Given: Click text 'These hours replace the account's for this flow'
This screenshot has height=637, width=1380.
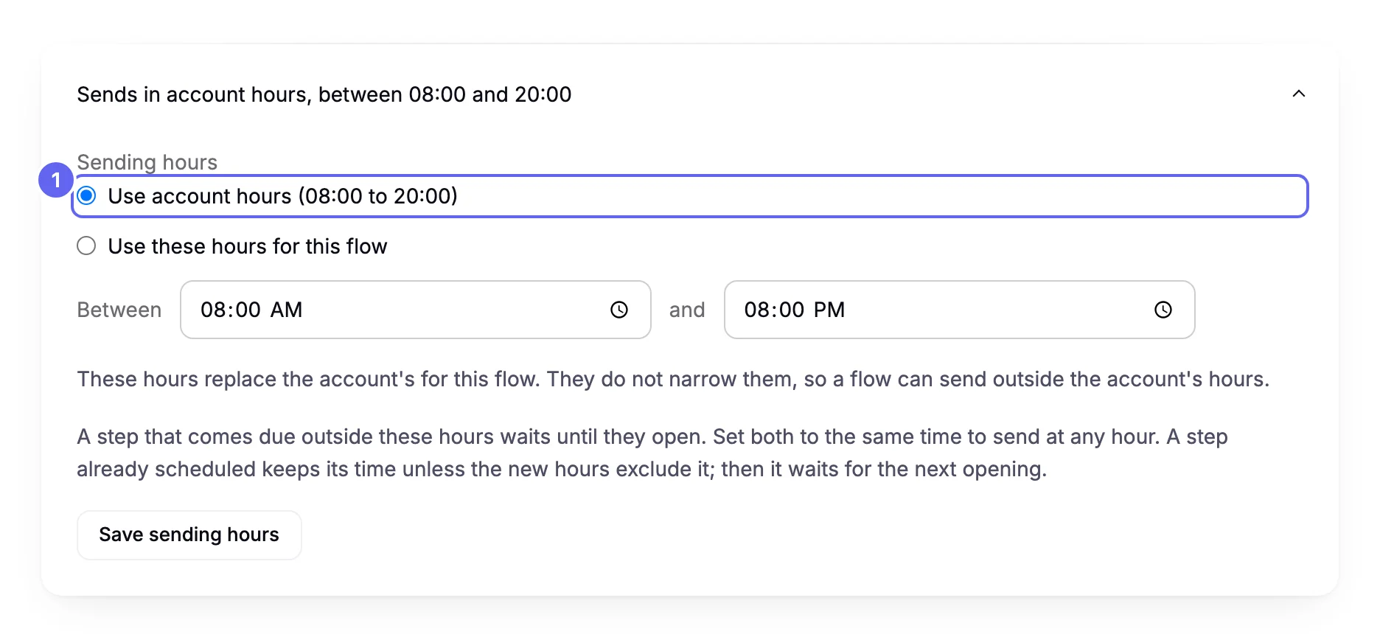Looking at the screenshot, I should (308, 379).
